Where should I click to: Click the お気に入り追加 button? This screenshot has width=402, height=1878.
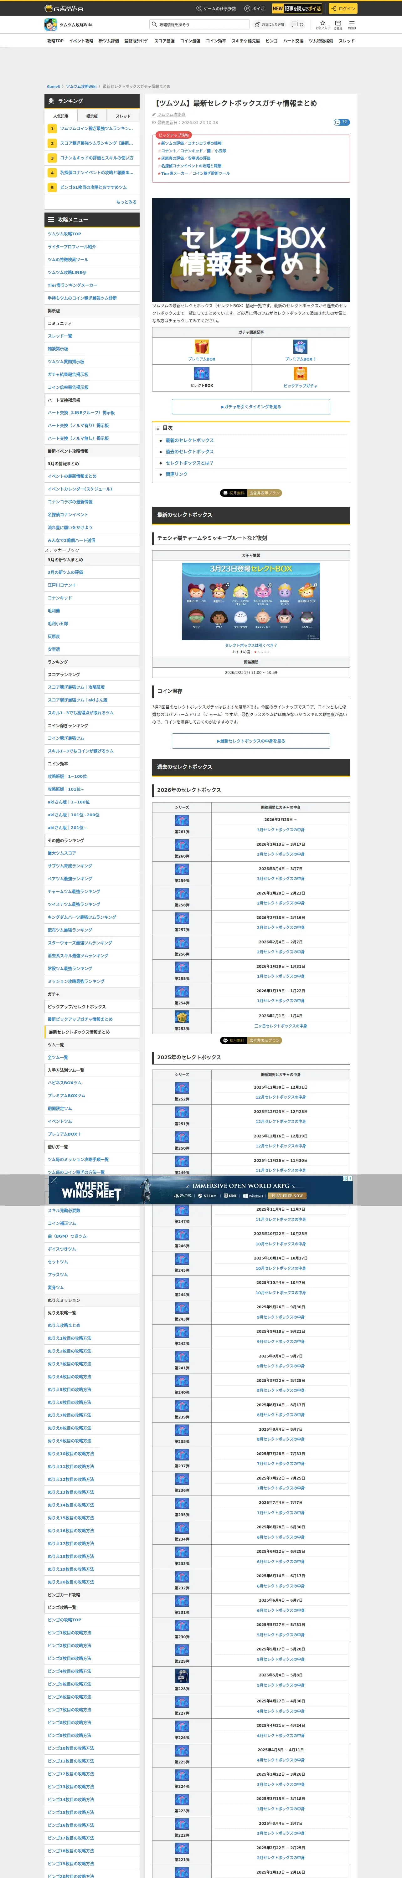pyautogui.click(x=269, y=24)
